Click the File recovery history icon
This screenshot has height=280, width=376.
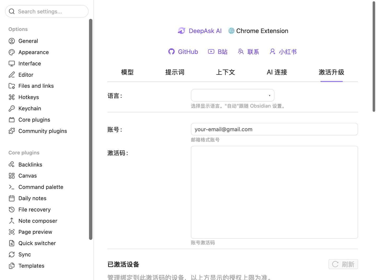(x=12, y=209)
